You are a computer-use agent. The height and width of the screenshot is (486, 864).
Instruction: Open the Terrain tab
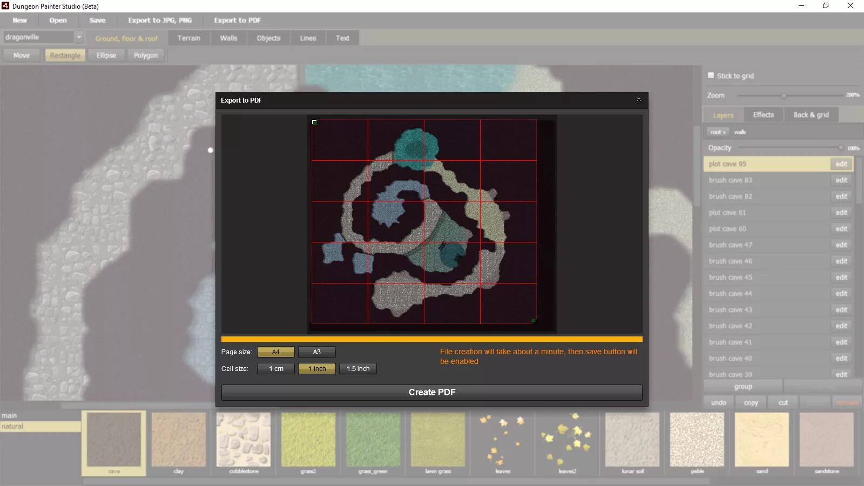pos(188,38)
